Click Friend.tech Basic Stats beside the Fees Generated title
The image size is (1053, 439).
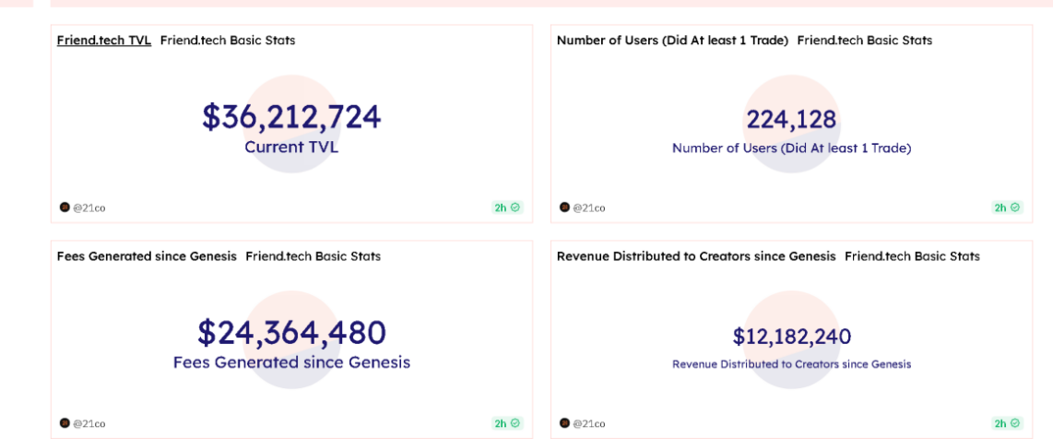pos(313,256)
